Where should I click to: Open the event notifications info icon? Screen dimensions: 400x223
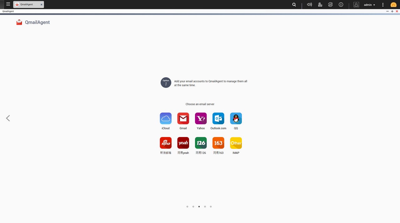point(341,5)
